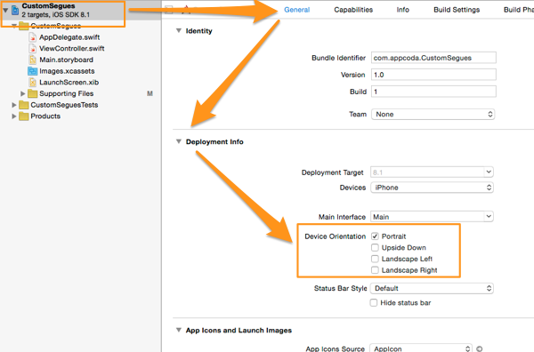Expand the Supporting Files folder
534x352 pixels.
(23, 93)
